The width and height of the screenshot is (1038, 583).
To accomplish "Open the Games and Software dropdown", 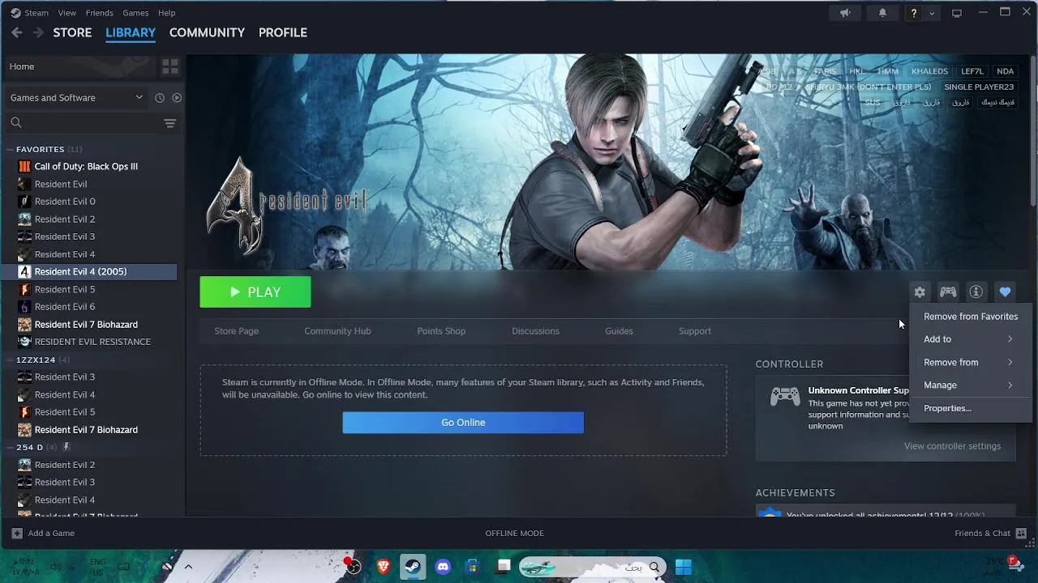I will point(77,98).
